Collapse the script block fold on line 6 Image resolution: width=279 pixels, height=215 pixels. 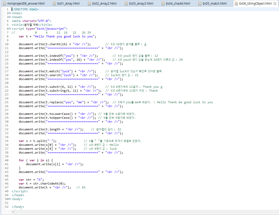click(x=10, y=29)
